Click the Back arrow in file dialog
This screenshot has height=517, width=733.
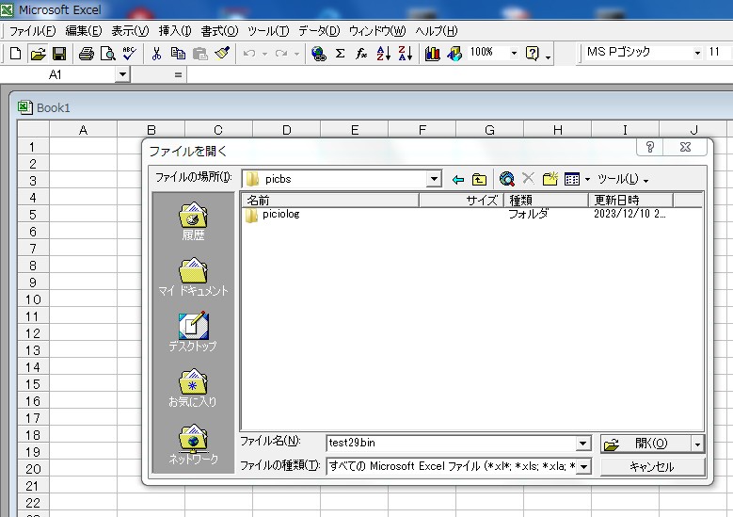(457, 179)
